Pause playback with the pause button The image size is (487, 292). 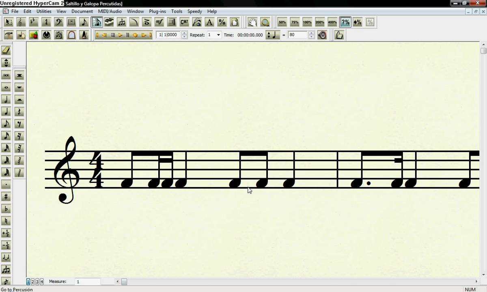[x=127, y=35]
